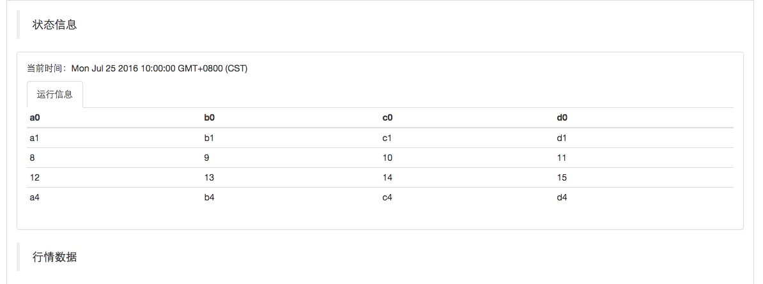Click table cell a1
The width and height of the screenshot is (763, 284).
[x=35, y=138]
